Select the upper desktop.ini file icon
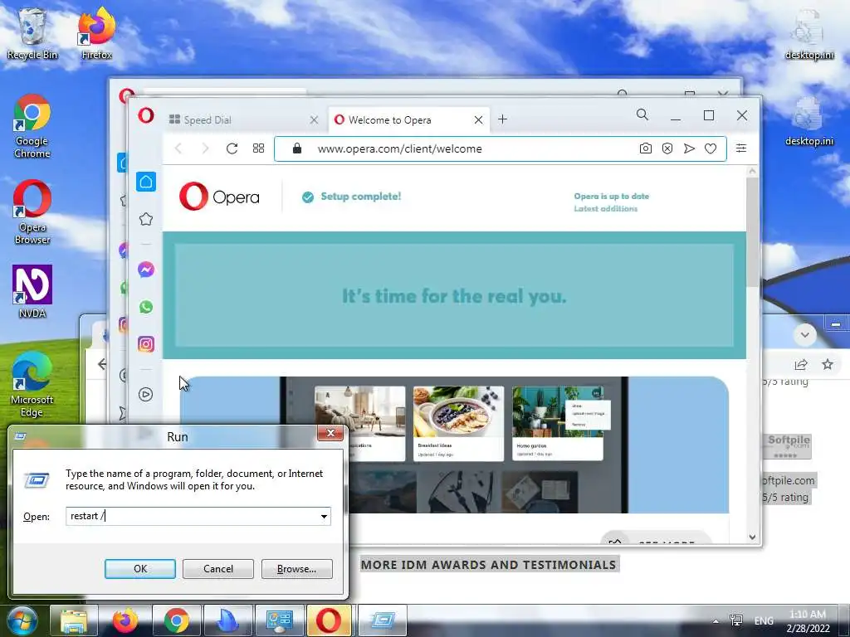Screen dimensions: 850x637 pyautogui.click(x=809, y=34)
